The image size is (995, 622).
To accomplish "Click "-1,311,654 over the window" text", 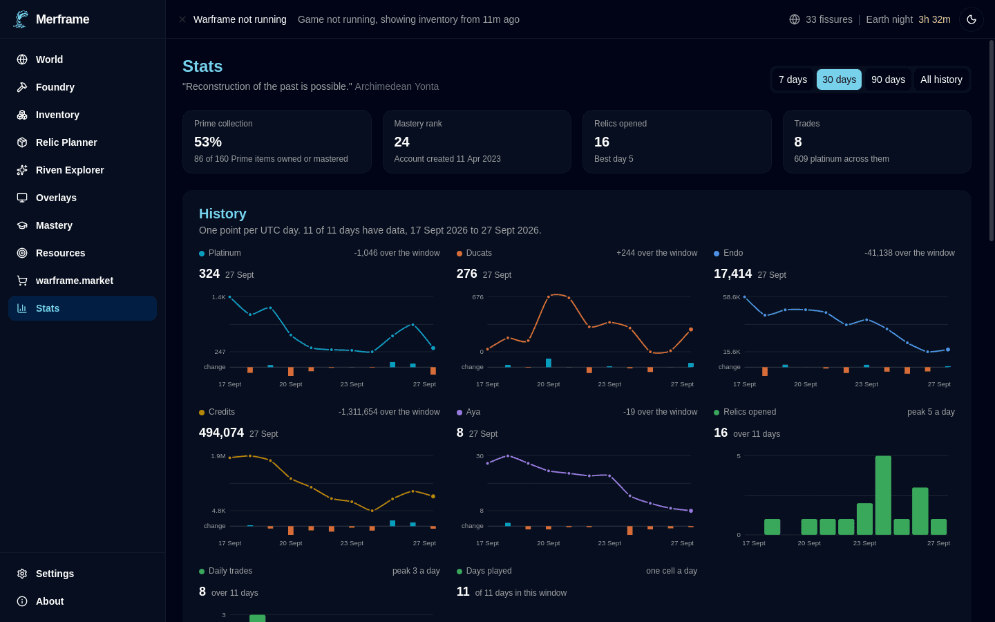I will [389, 412].
